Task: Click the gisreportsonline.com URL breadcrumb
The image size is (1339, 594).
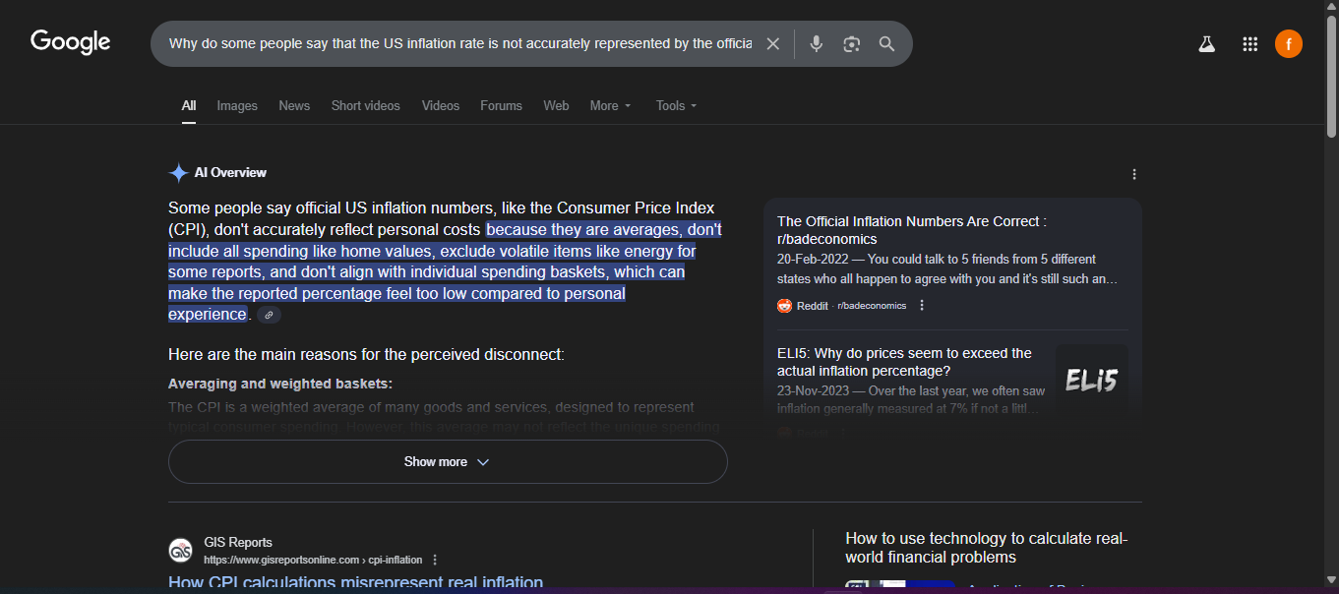Action: coord(314,561)
